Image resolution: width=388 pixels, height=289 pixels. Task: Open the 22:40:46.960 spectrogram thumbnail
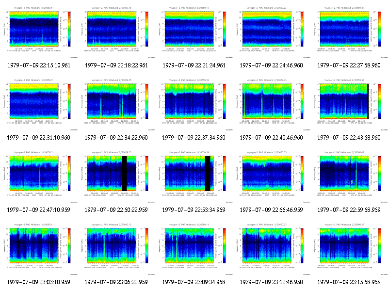click(x=272, y=104)
